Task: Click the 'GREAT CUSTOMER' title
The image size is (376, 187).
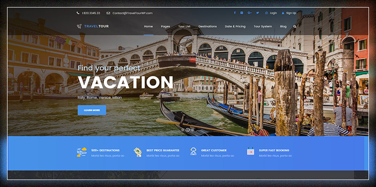Action: [x=214, y=150]
